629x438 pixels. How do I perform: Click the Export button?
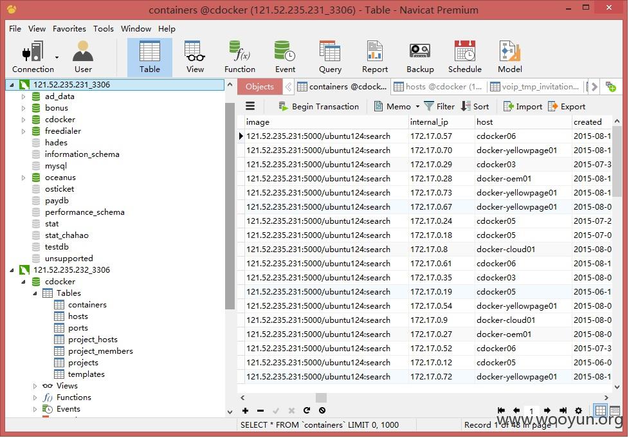click(x=567, y=106)
